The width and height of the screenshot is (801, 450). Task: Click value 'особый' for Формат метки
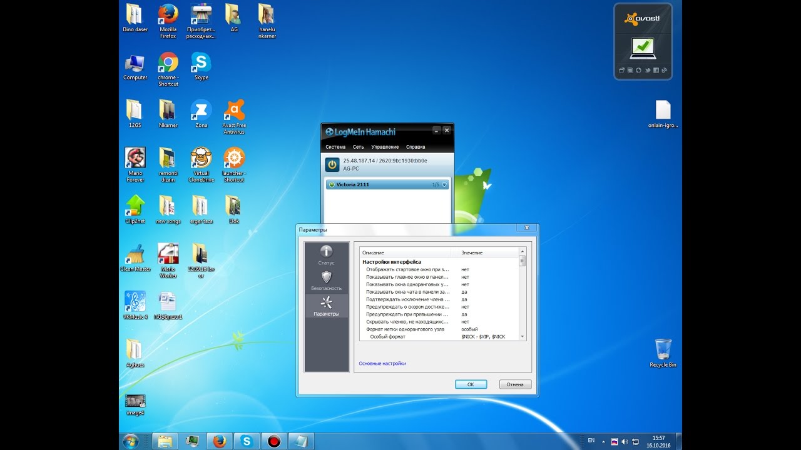(469, 329)
